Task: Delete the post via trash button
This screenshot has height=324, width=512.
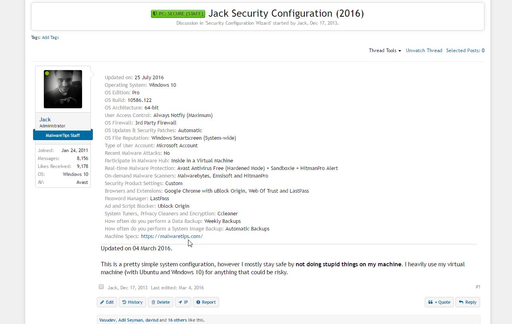Action: coord(160,302)
